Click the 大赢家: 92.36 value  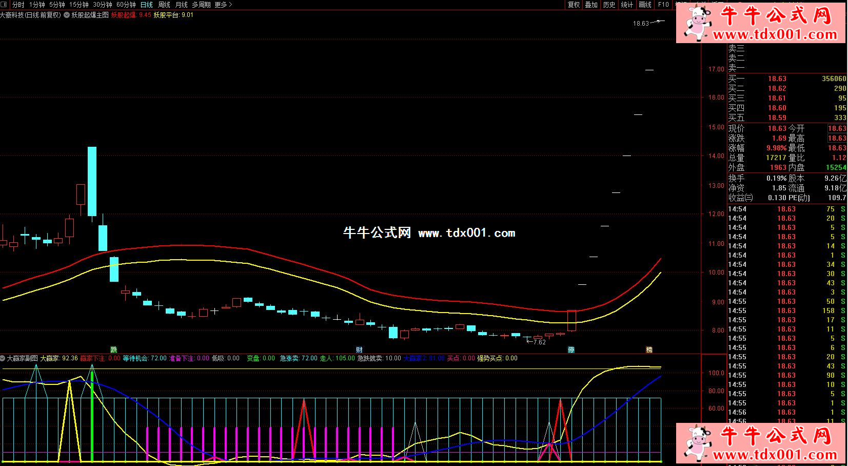pyautogui.click(x=60, y=358)
